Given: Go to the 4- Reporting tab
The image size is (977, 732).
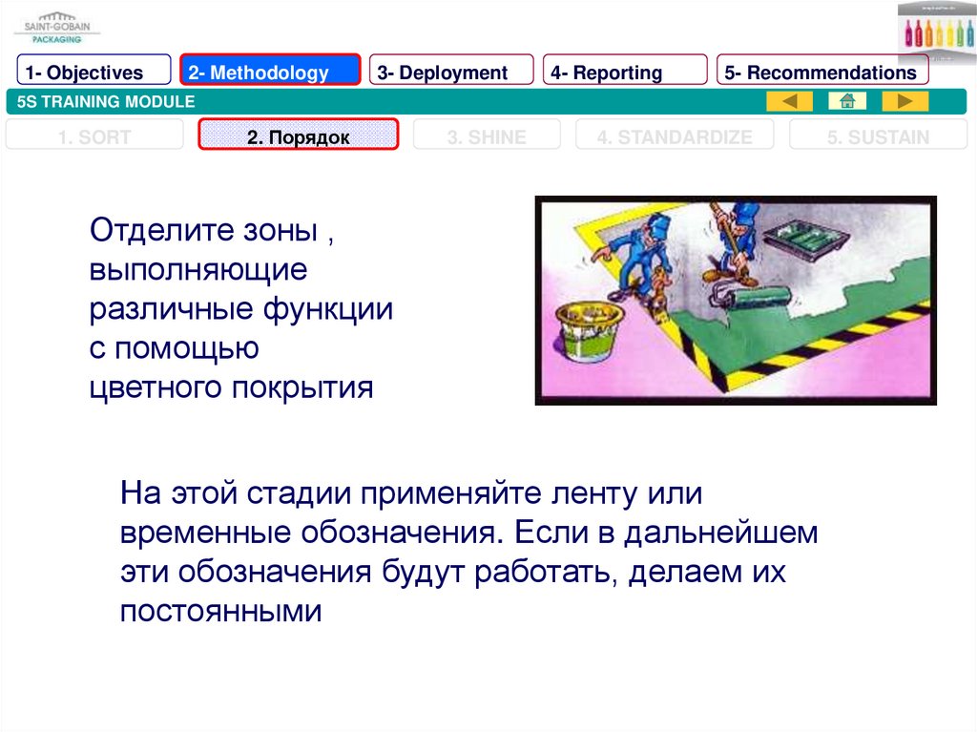Looking at the screenshot, I should (x=625, y=73).
